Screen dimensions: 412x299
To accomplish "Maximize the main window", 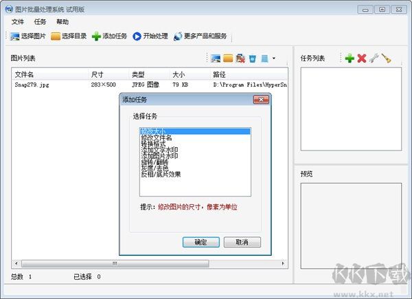I will (x=382, y=10).
